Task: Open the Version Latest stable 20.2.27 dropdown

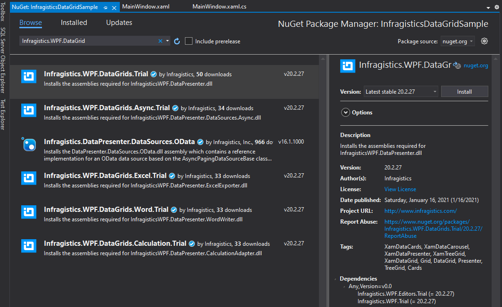Action: click(401, 92)
